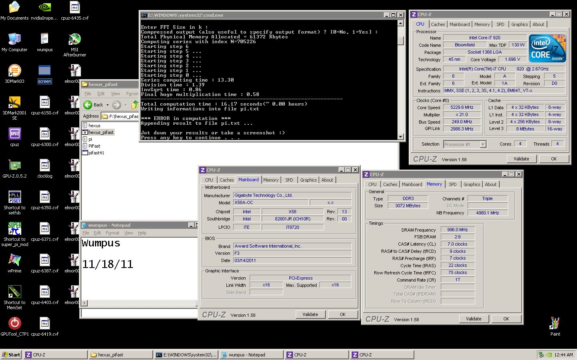The height and width of the screenshot is (360, 577).
Task: Open cpuz-6403.cvf file icon
Action: (x=44, y=295)
